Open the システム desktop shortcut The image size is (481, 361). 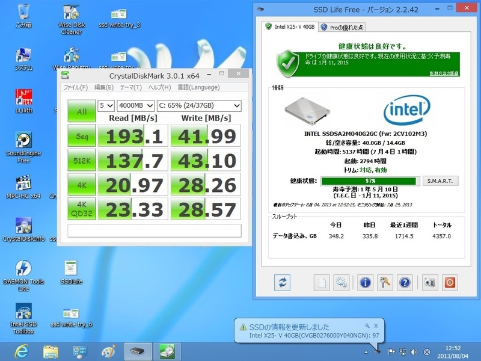[23, 59]
